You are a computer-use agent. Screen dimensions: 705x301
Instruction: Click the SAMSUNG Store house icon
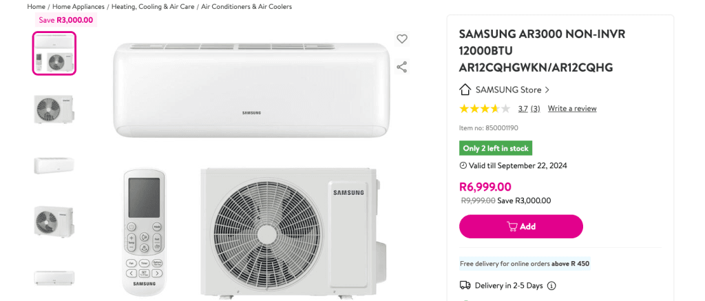(465, 90)
